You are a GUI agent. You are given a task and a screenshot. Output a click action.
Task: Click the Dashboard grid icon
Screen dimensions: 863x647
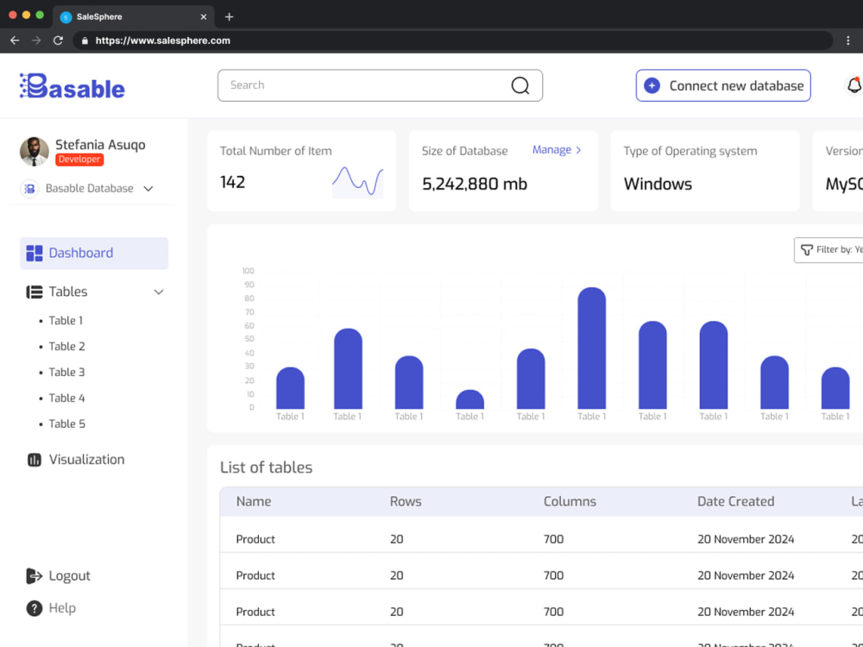tap(35, 253)
